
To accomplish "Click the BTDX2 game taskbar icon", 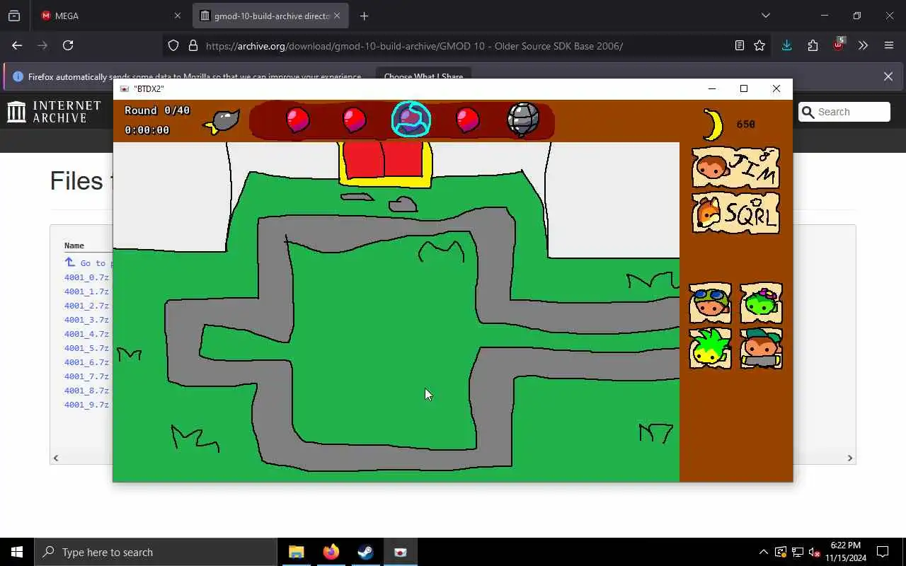I will click(x=401, y=552).
